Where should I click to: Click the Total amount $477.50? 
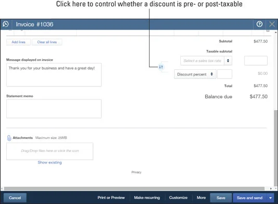tap(260, 86)
